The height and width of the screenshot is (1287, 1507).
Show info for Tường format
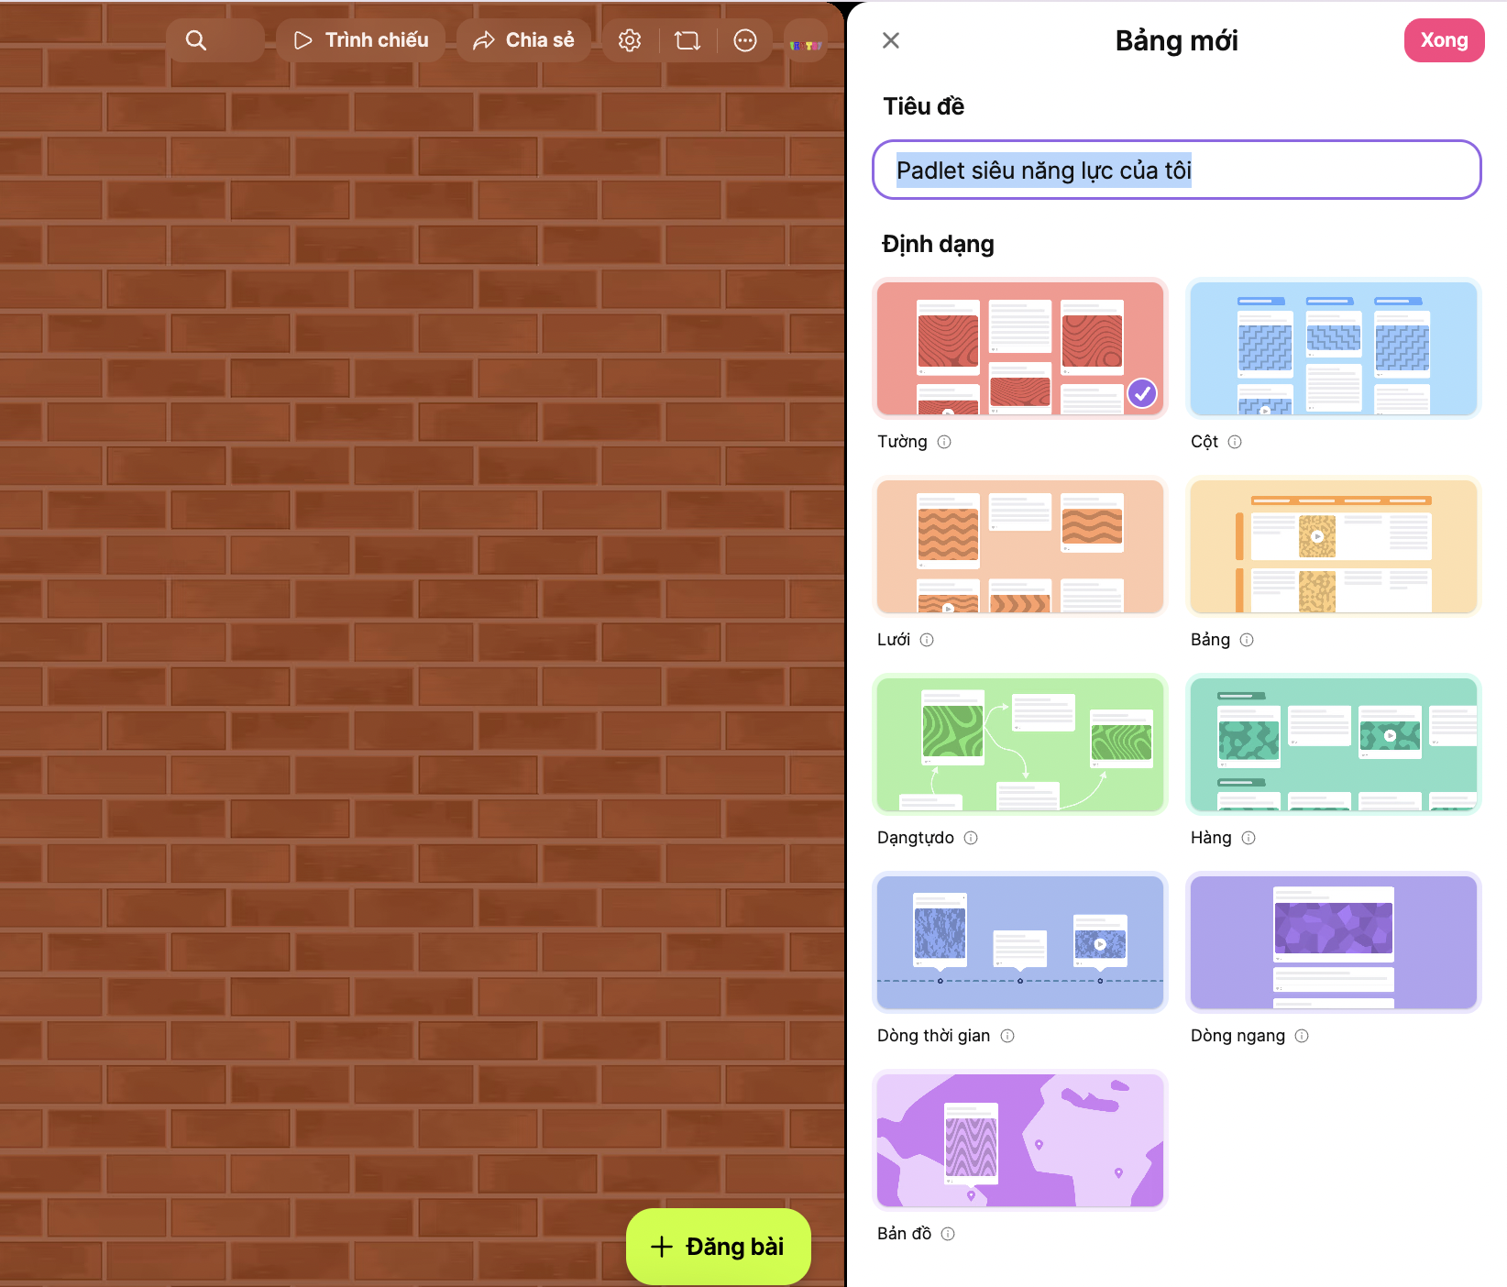pos(944,442)
